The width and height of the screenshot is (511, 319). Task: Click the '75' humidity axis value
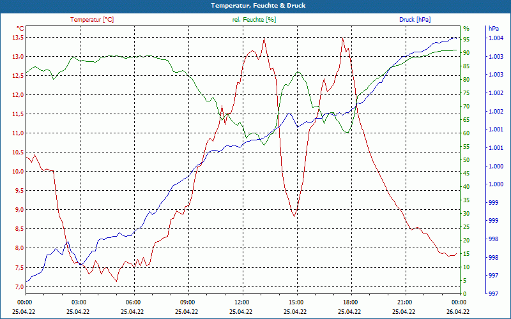point(466,93)
